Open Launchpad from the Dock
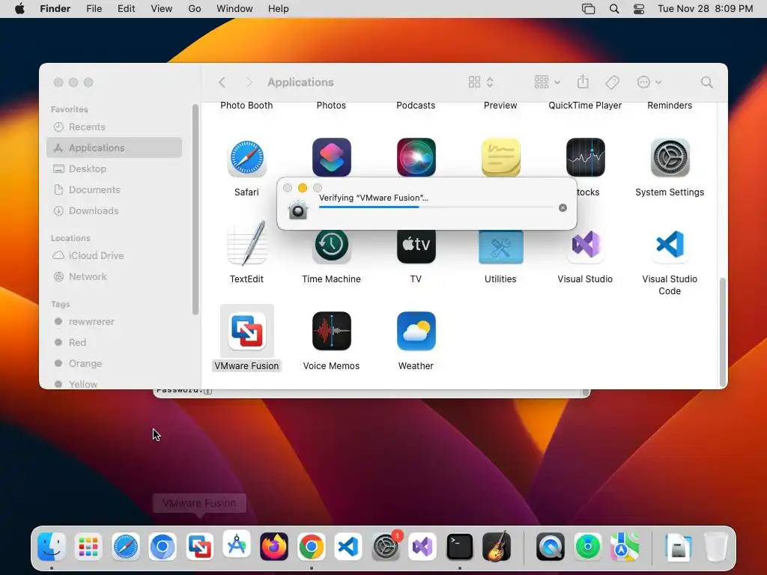The image size is (767, 575). pos(88,547)
